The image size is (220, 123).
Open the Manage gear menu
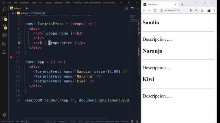4,115
